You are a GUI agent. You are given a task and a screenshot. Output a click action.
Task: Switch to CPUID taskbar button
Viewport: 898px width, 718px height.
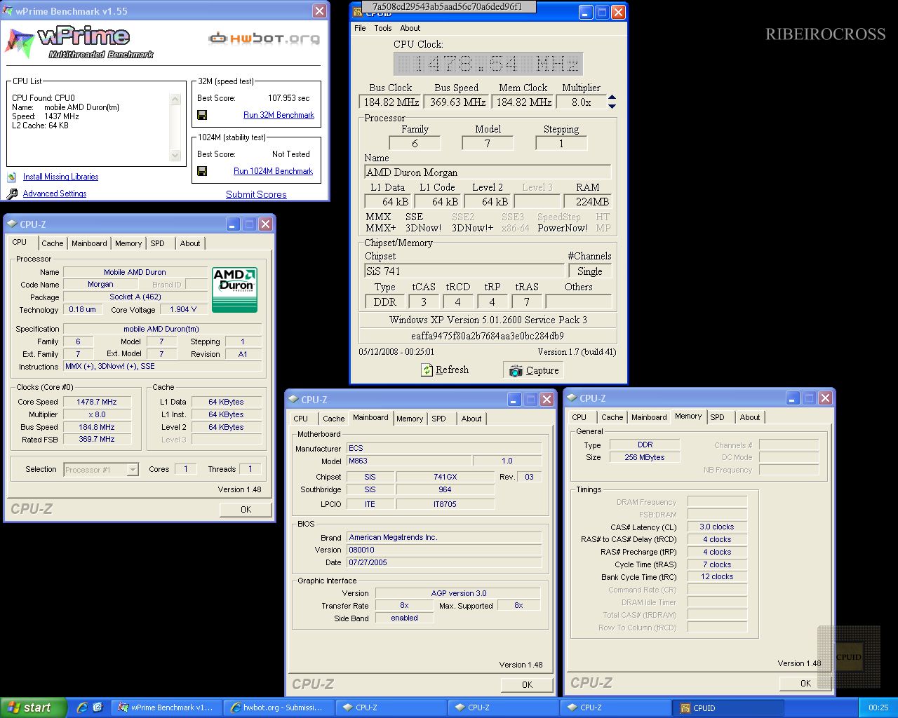728,707
